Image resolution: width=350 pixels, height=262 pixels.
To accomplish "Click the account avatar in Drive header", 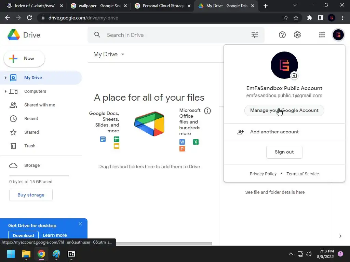I will (x=338, y=35).
